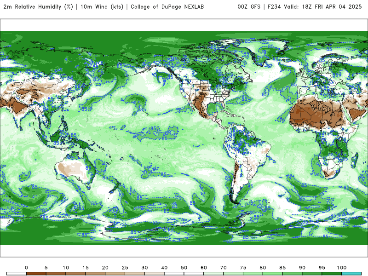Click the '00Z GFS' model run text

249,7
